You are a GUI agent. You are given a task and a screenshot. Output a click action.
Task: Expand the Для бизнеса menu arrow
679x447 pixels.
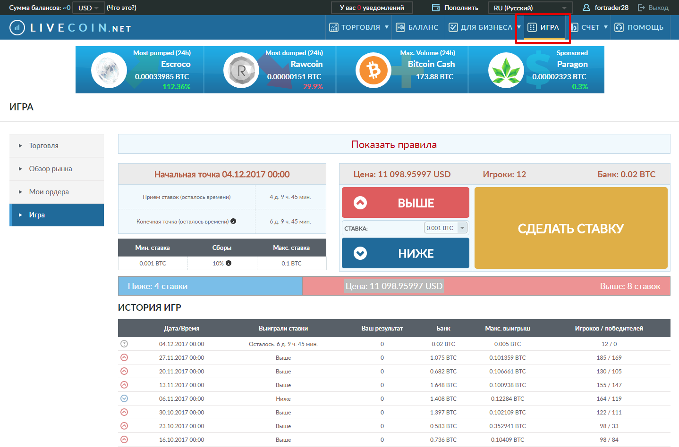pos(518,27)
